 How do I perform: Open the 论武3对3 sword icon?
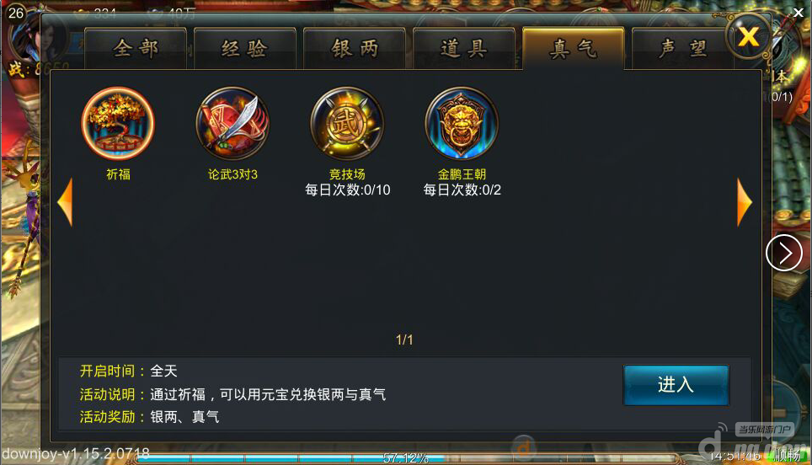(x=232, y=123)
